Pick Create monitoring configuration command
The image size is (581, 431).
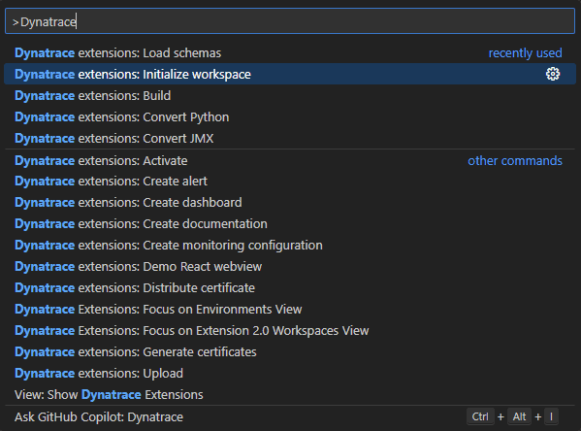coord(290,246)
